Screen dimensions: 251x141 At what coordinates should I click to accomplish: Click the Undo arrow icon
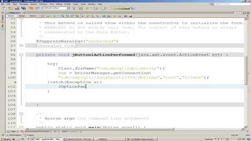point(31,8)
